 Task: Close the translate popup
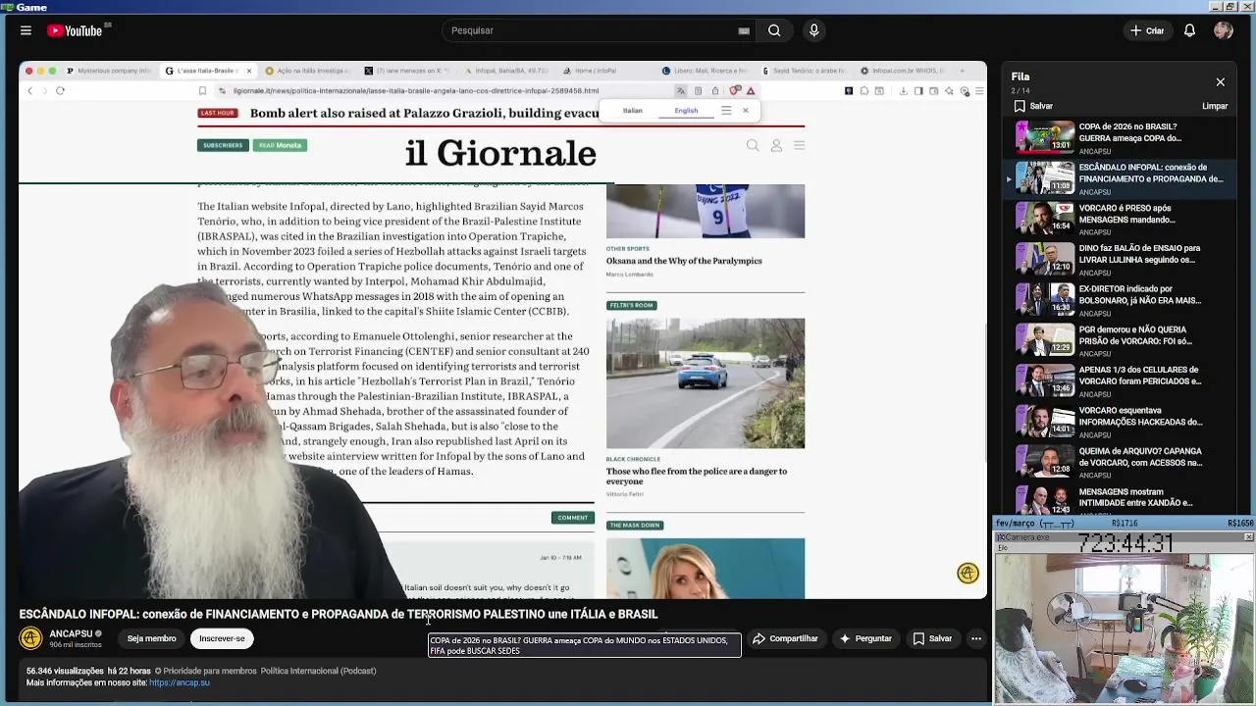746,111
